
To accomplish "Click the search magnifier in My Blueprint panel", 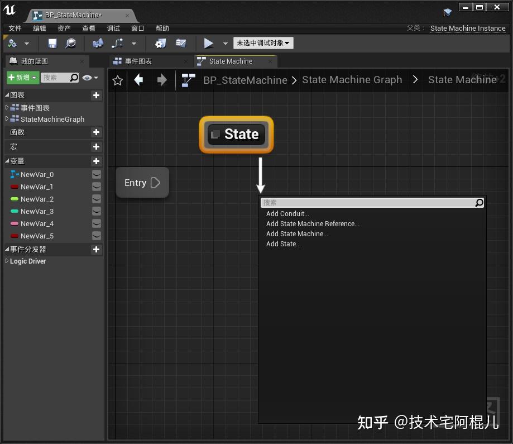I will coord(73,78).
